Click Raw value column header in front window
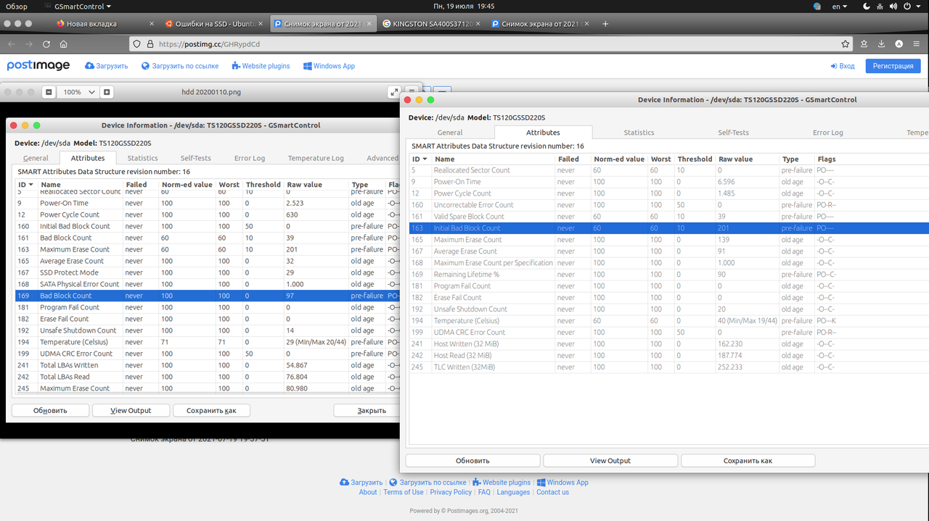This screenshot has height=521, width=929. pyautogui.click(x=748, y=159)
